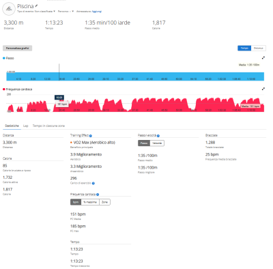Screen dimensions: 273x269
Task: Click the Personalizza grafici button
Action: 17,48
